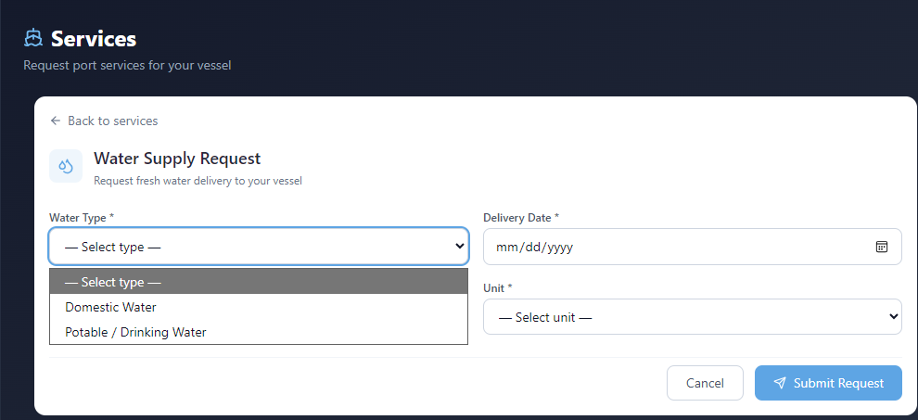Select the month segment of date
Viewport: 918px width, 420px height.
(505, 248)
